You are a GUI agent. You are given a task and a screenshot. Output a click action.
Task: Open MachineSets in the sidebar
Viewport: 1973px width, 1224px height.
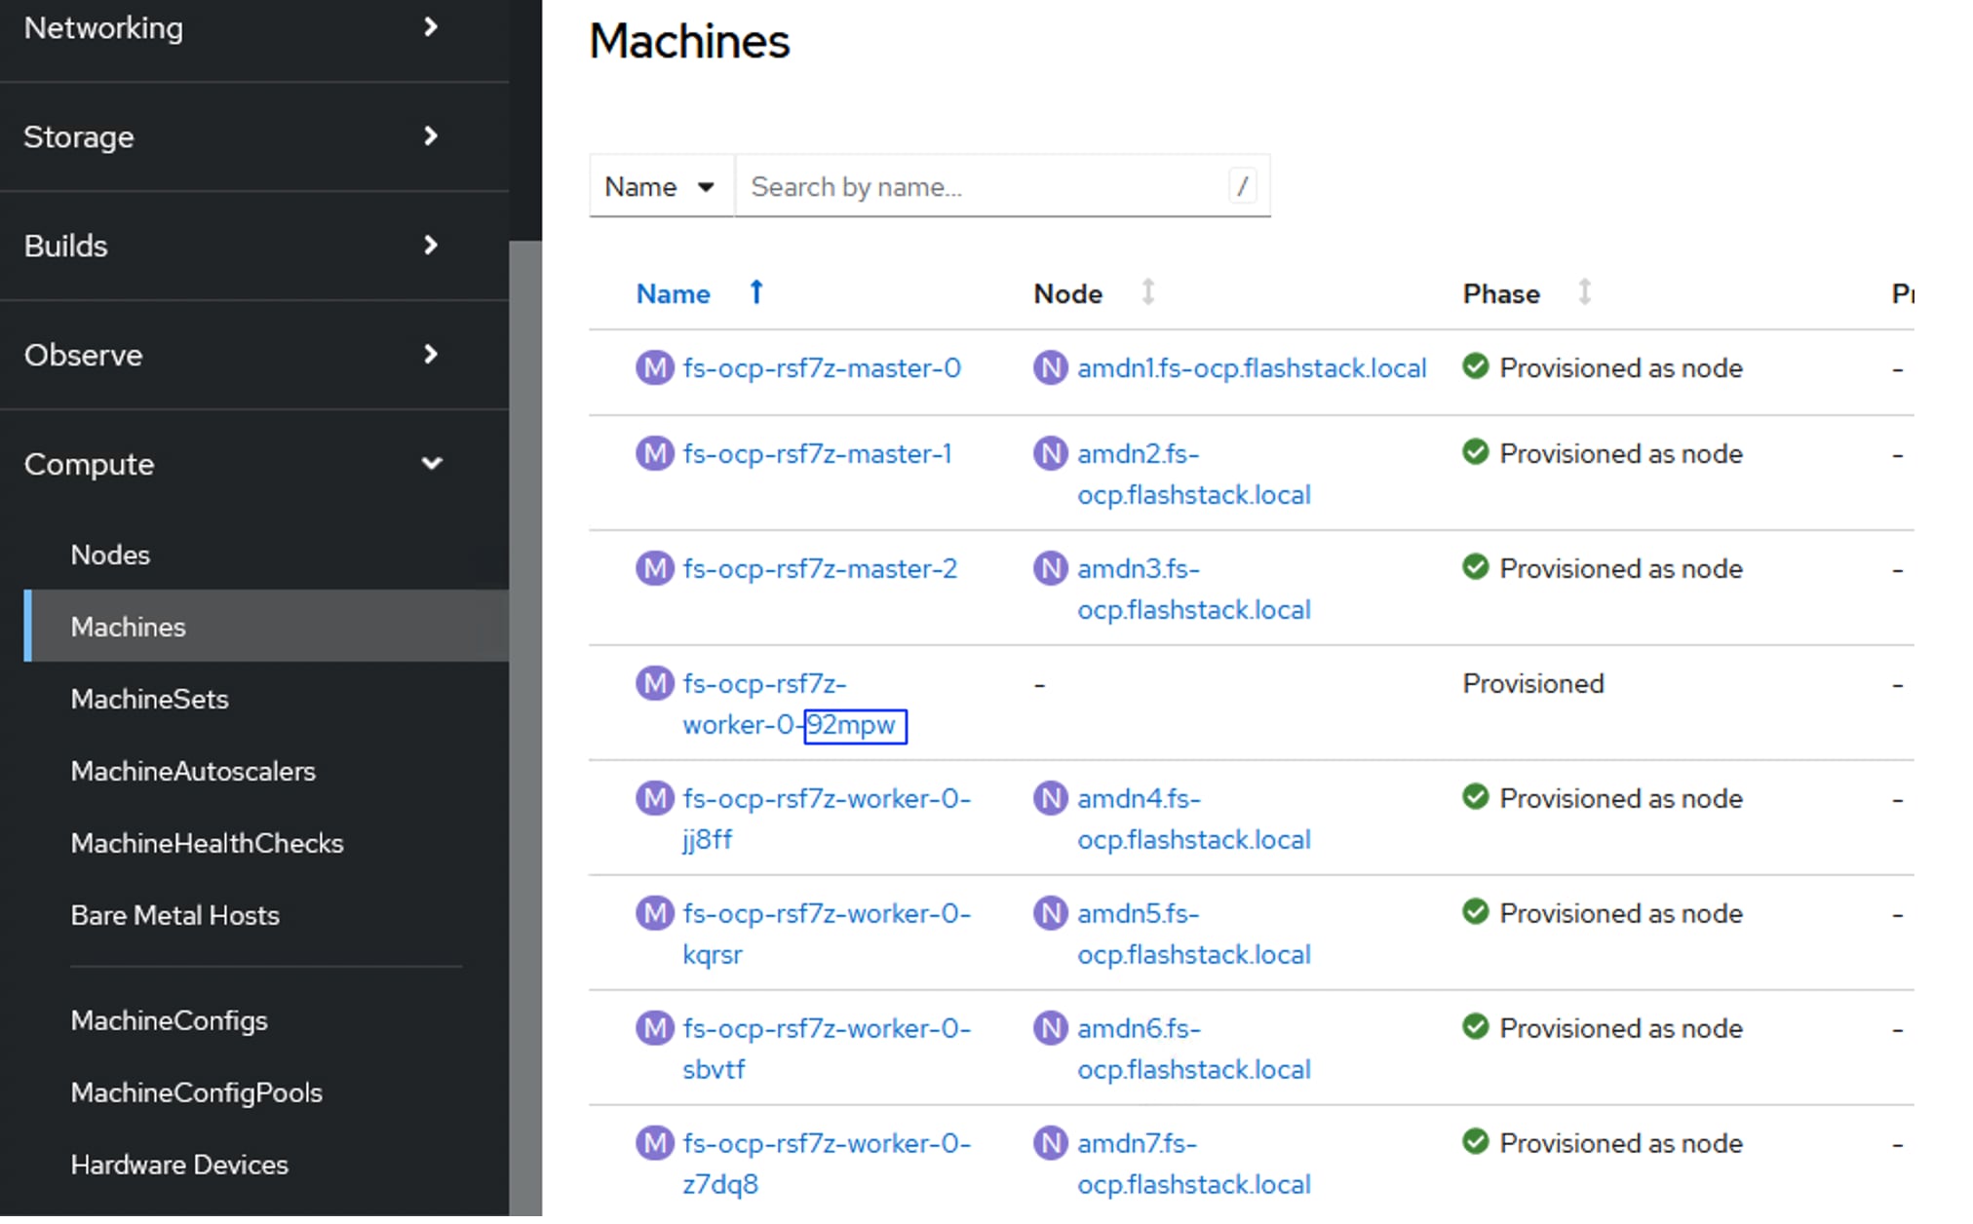point(149,700)
